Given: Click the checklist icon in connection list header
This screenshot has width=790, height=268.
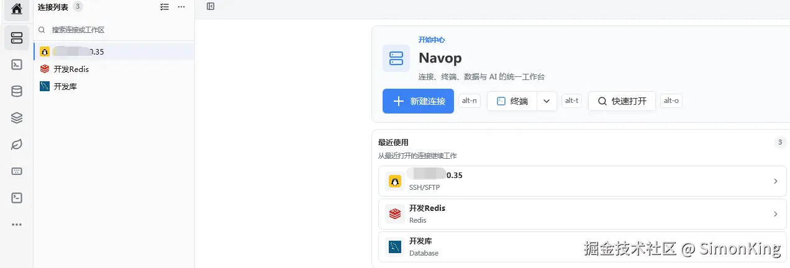Looking at the screenshot, I should click(164, 7).
